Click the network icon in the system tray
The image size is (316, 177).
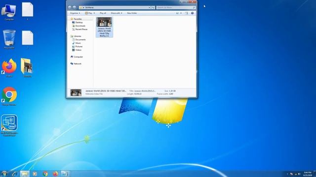(295, 174)
